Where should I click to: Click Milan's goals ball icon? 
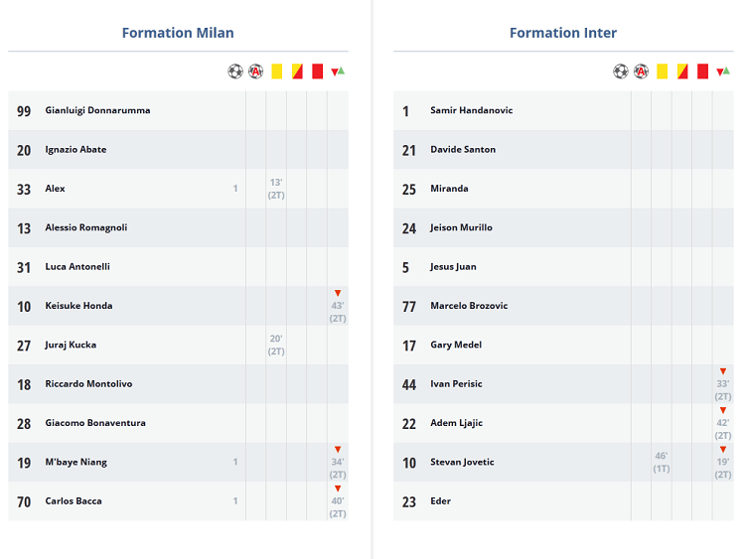pos(235,71)
